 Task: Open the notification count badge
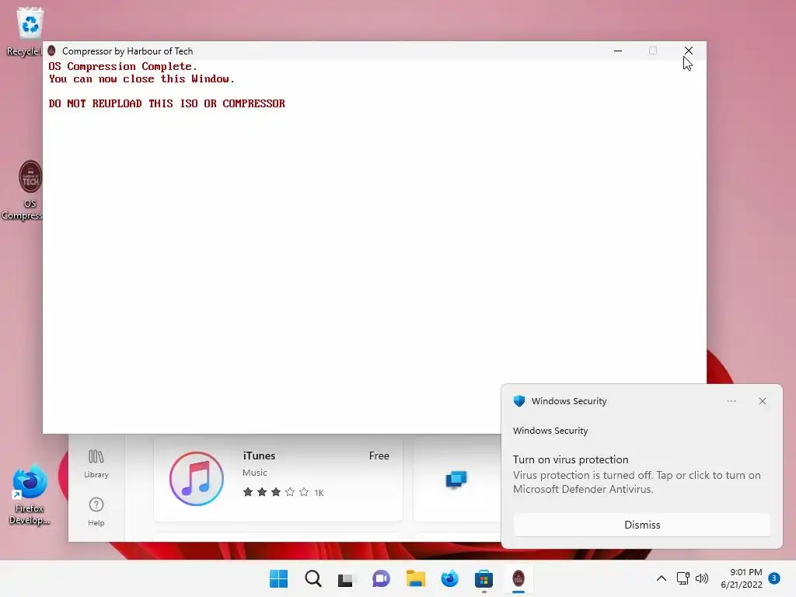(774, 578)
